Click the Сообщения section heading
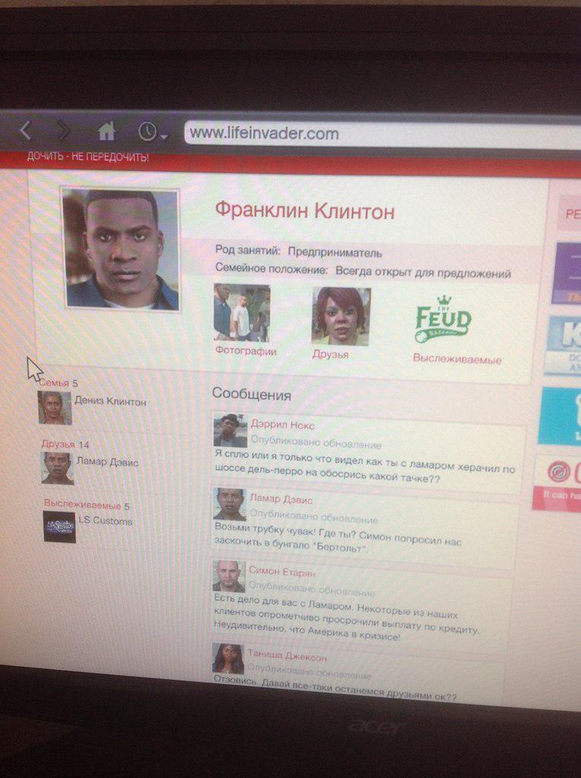This screenshot has height=778, width=581. (251, 394)
